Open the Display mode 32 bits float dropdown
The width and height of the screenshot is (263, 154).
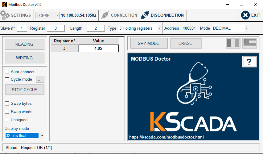pos(42,136)
